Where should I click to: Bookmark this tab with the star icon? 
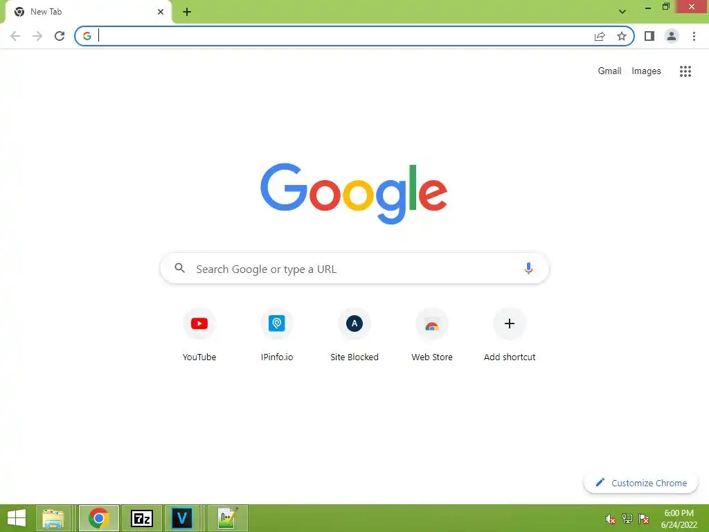(x=622, y=36)
